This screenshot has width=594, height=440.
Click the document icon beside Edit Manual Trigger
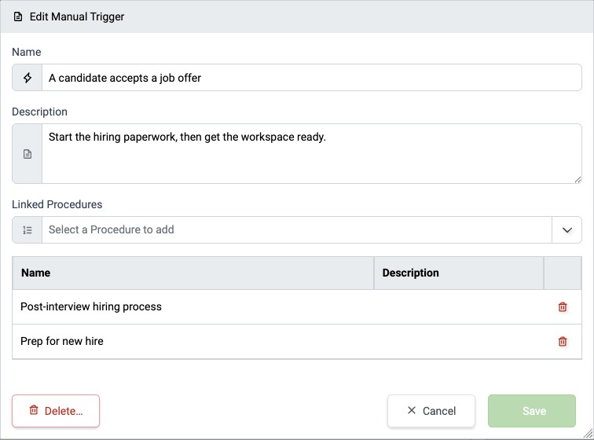pos(18,16)
